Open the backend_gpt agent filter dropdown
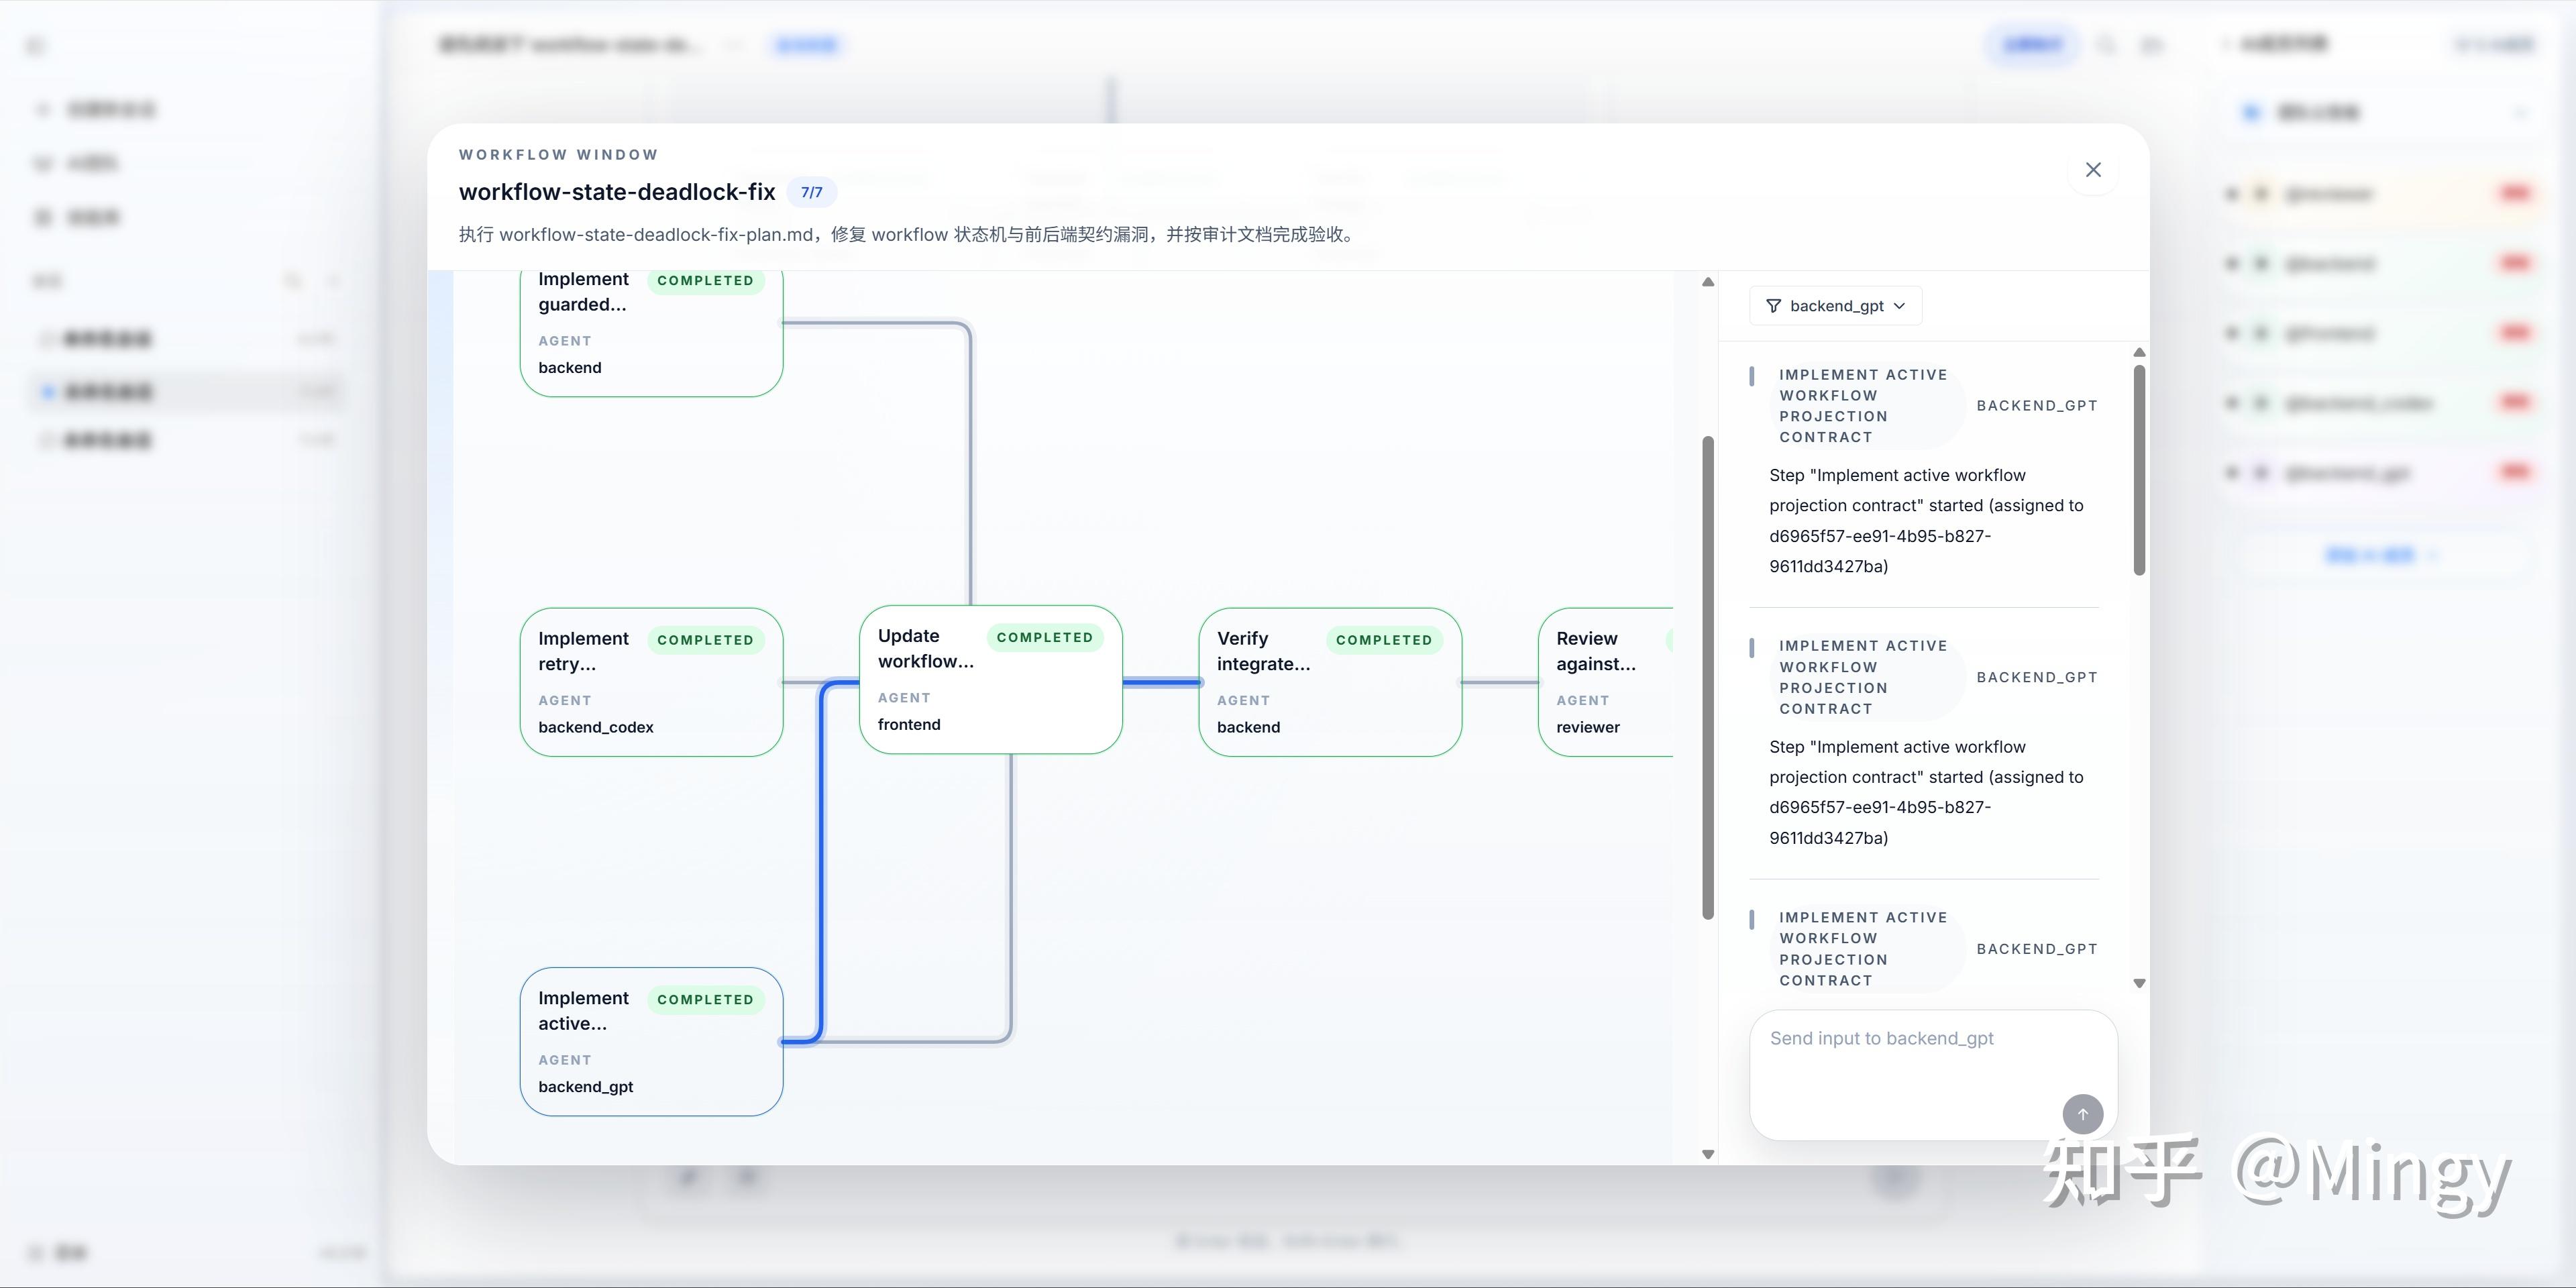The width and height of the screenshot is (2576, 1288). [x=1835, y=306]
